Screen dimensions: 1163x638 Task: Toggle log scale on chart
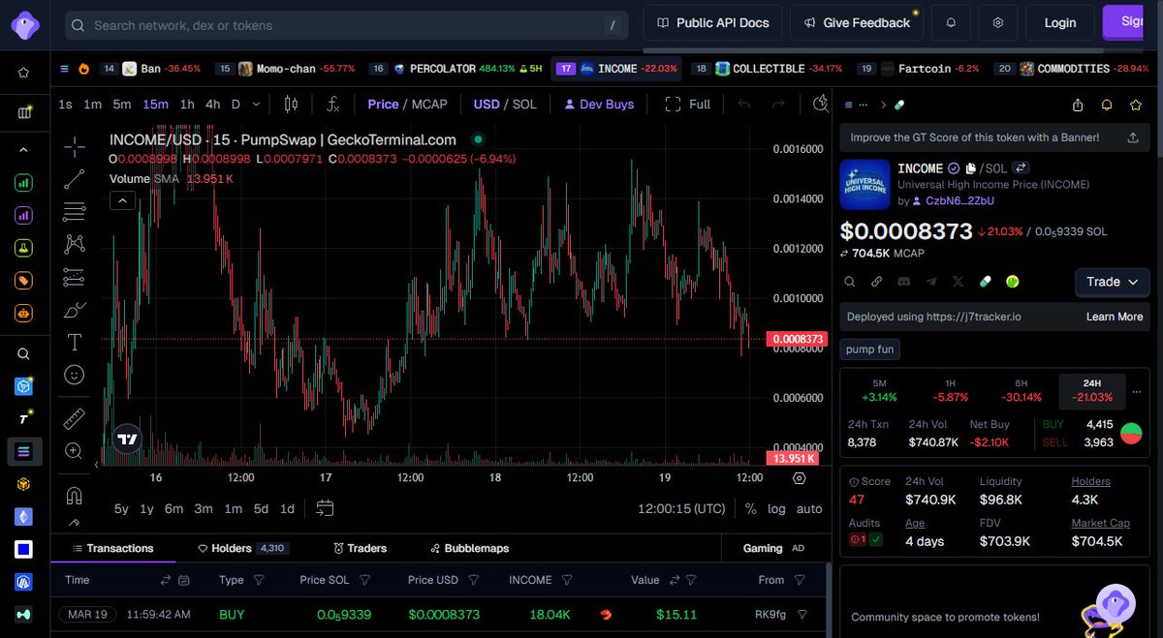(777, 508)
